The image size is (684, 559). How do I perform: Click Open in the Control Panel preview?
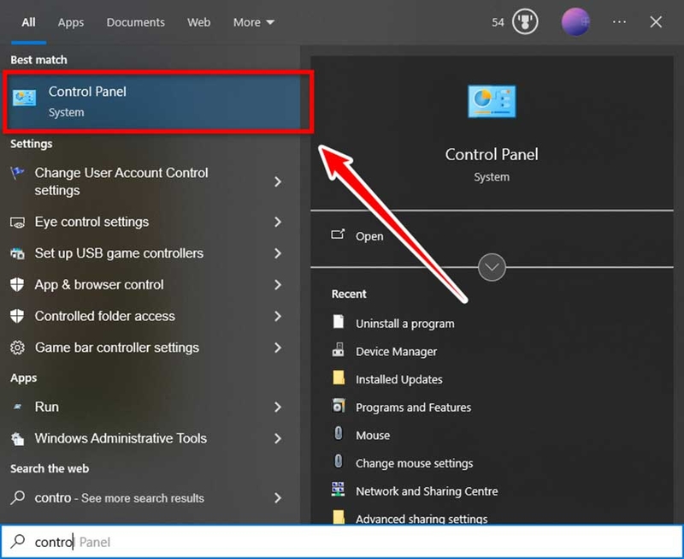click(369, 236)
